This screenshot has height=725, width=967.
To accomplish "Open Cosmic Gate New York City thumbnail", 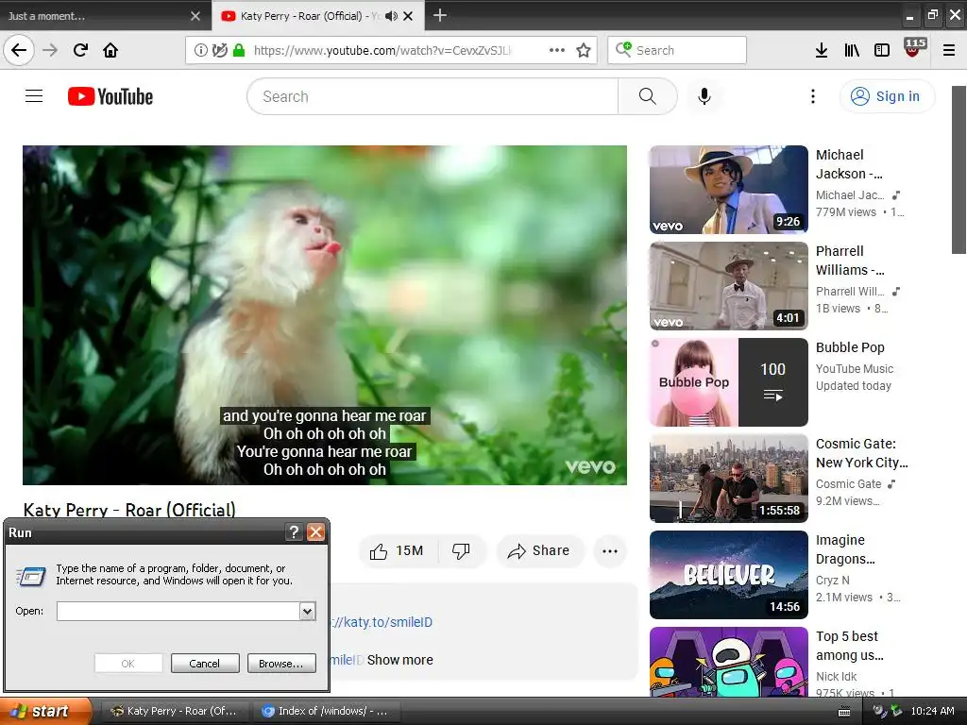I will 728,479.
